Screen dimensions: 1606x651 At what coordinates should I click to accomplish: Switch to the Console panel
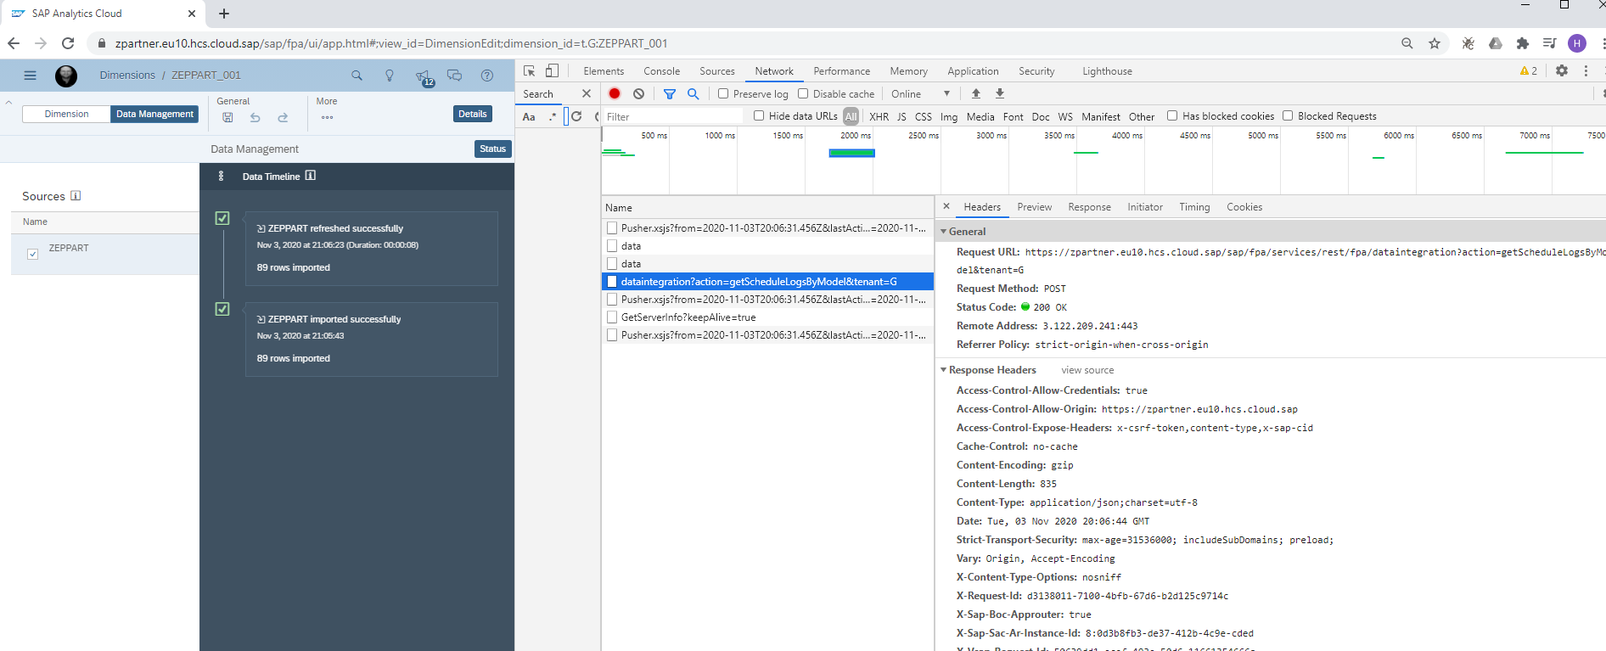(661, 71)
